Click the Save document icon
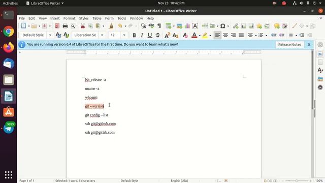The height and width of the screenshot is (183, 325). click(x=44, y=26)
